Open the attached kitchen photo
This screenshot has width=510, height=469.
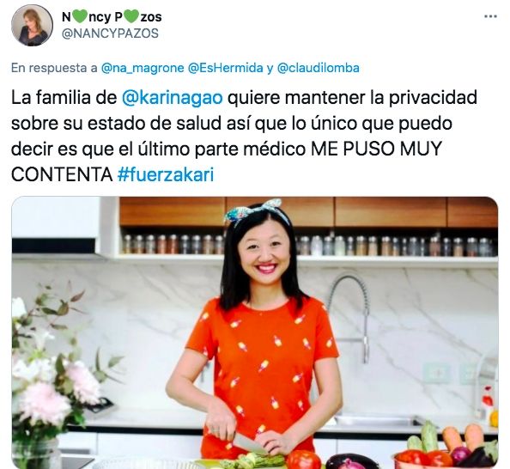coord(255,332)
